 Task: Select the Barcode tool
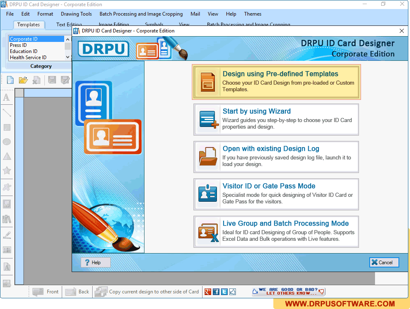pos(7,250)
